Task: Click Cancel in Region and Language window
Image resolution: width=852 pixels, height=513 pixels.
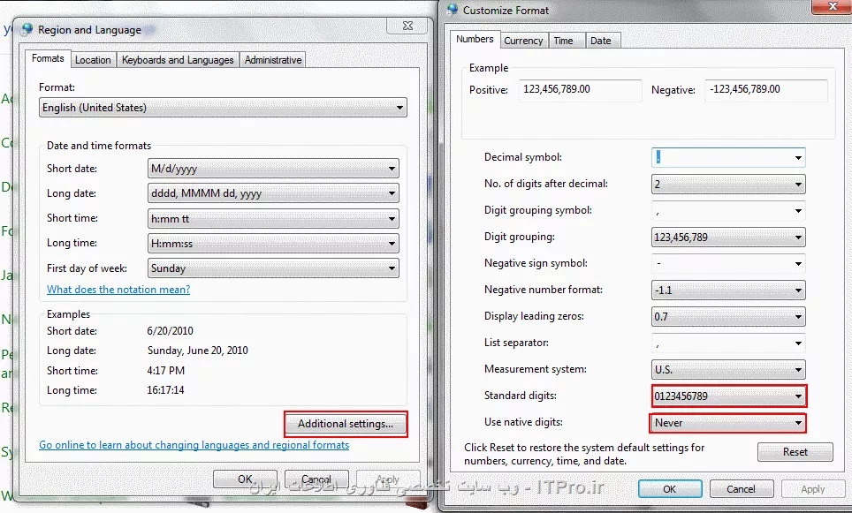Action: coord(316,479)
